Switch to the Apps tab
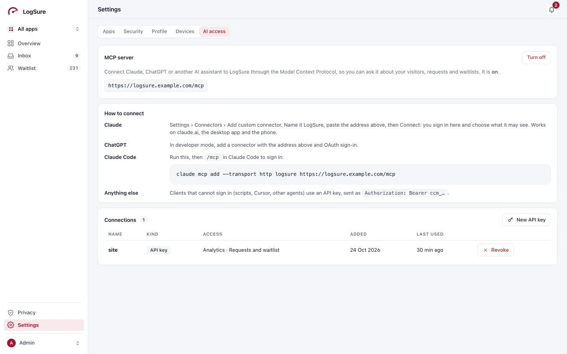 [109, 31]
